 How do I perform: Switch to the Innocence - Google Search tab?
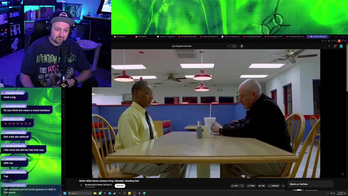tap(166, 36)
